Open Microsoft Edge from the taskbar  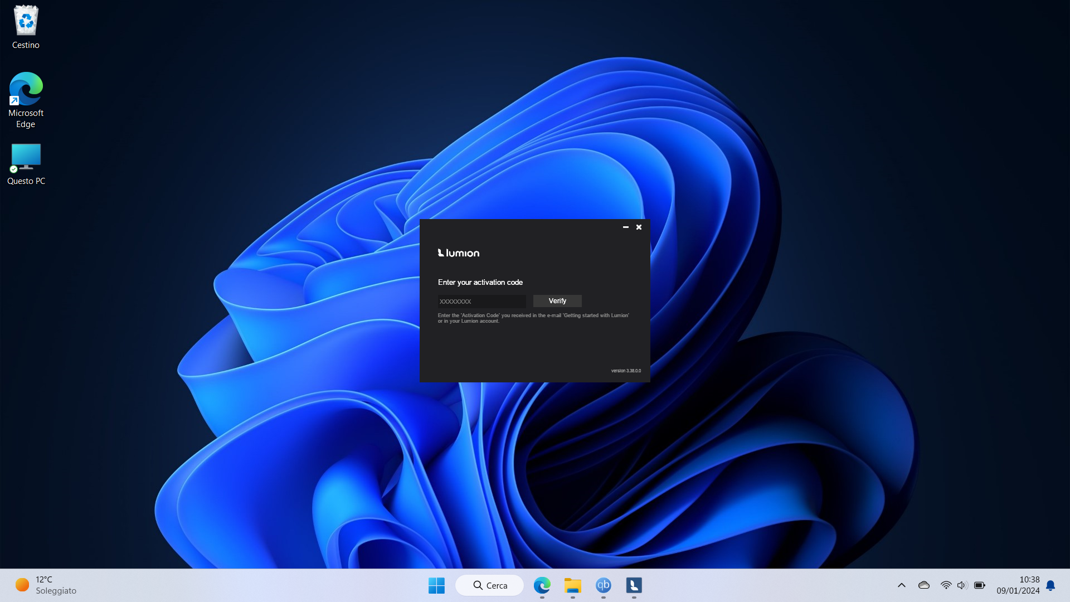pyautogui.click(x=542, y=585)
